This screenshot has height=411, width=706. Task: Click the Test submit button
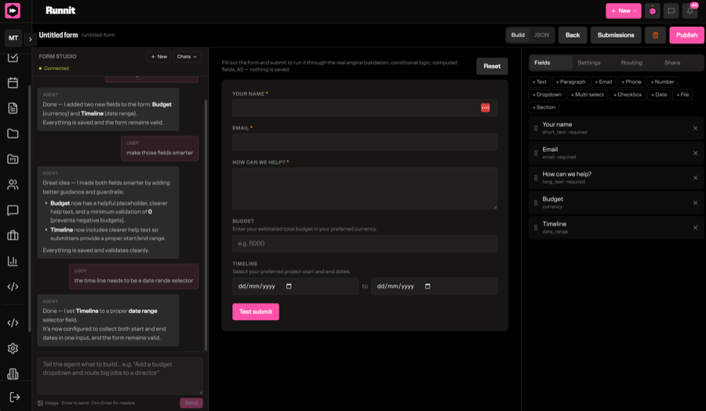256,311
